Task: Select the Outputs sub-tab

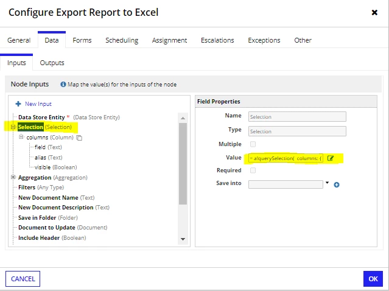Action: pos(52,63)
